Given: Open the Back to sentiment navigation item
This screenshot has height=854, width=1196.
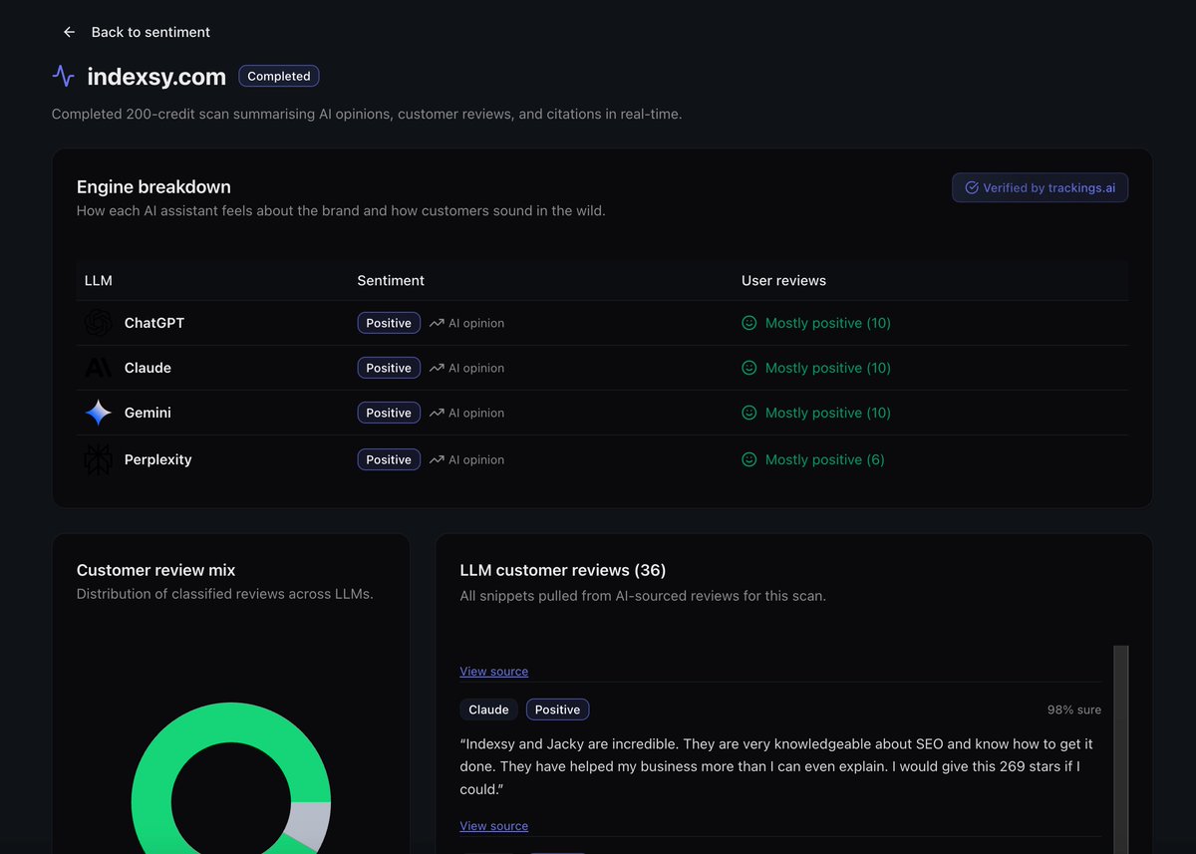Looking at the screenshot, I should 150,31.
